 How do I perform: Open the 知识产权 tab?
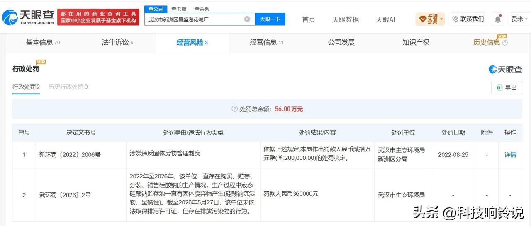[x=416, y=42]
